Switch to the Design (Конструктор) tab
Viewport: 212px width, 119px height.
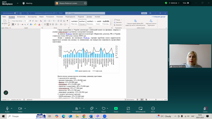point(32,17)
